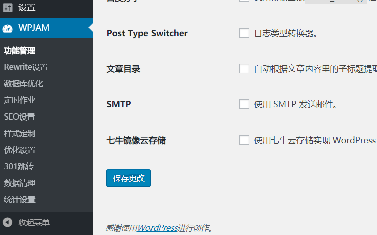Screen dimensions: 377x235
Task: Select 功能管理 submenu
Action: point(20,51)
